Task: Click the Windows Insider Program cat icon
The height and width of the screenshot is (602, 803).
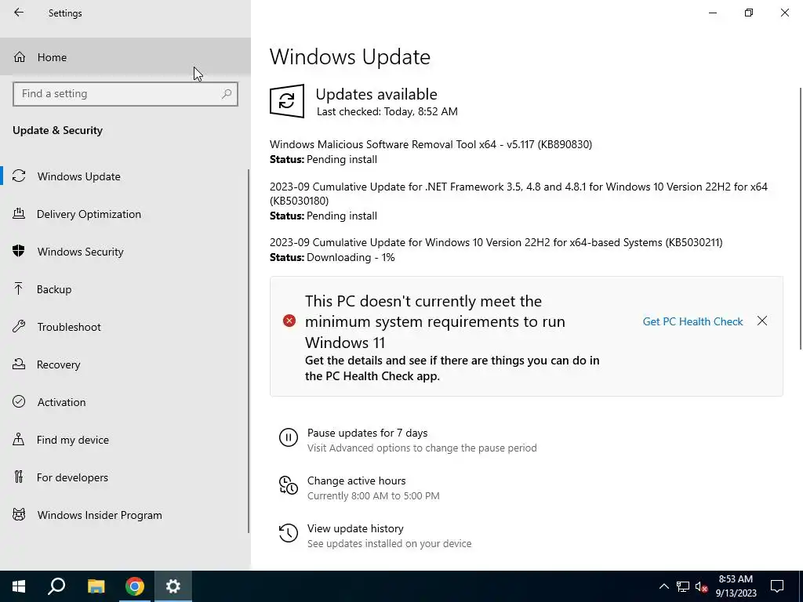Action: click(19, 515)
